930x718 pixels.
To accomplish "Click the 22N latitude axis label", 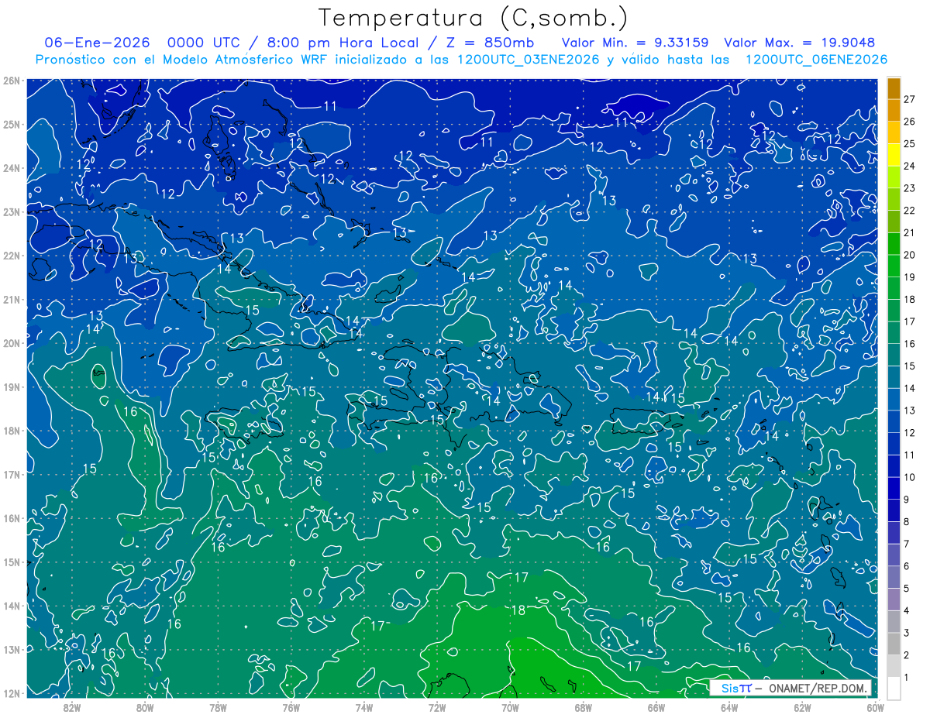I will pos(12,256).
